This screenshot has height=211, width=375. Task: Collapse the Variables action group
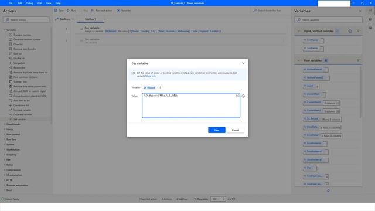click(x=4, y=30)
